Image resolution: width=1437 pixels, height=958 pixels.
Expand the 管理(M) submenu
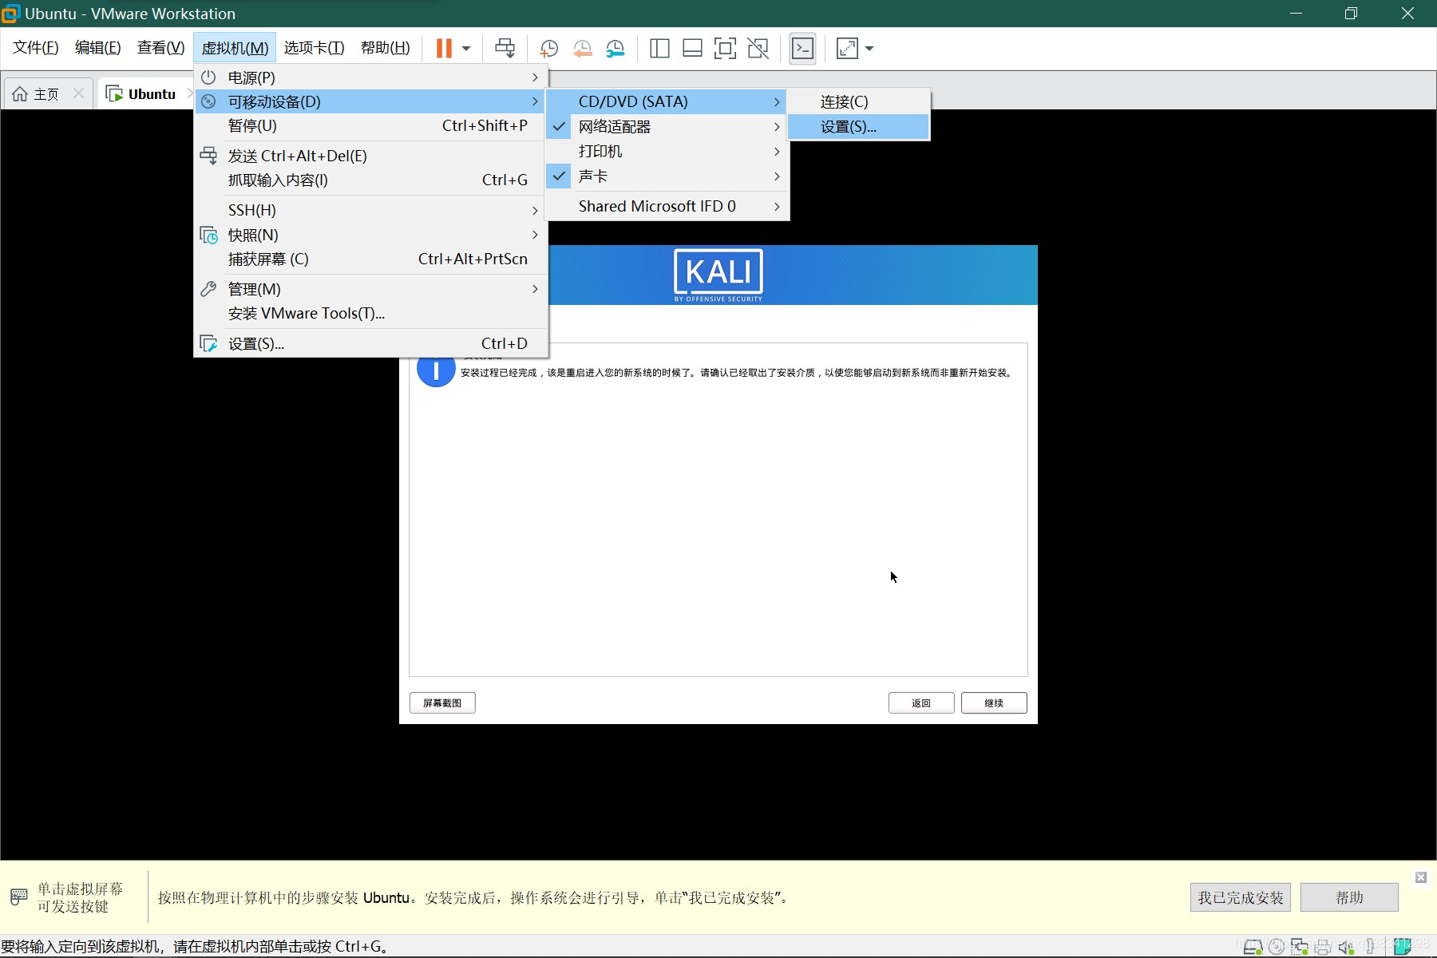coord(371,289)
